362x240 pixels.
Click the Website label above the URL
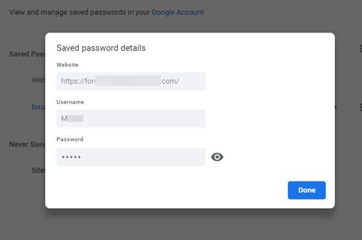[x=68, y=65]
